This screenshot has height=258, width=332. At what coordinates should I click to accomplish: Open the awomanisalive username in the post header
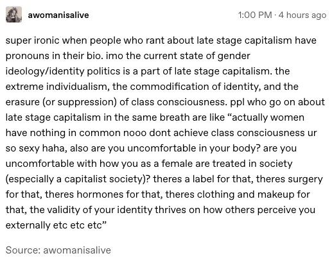tap(58, 15)
